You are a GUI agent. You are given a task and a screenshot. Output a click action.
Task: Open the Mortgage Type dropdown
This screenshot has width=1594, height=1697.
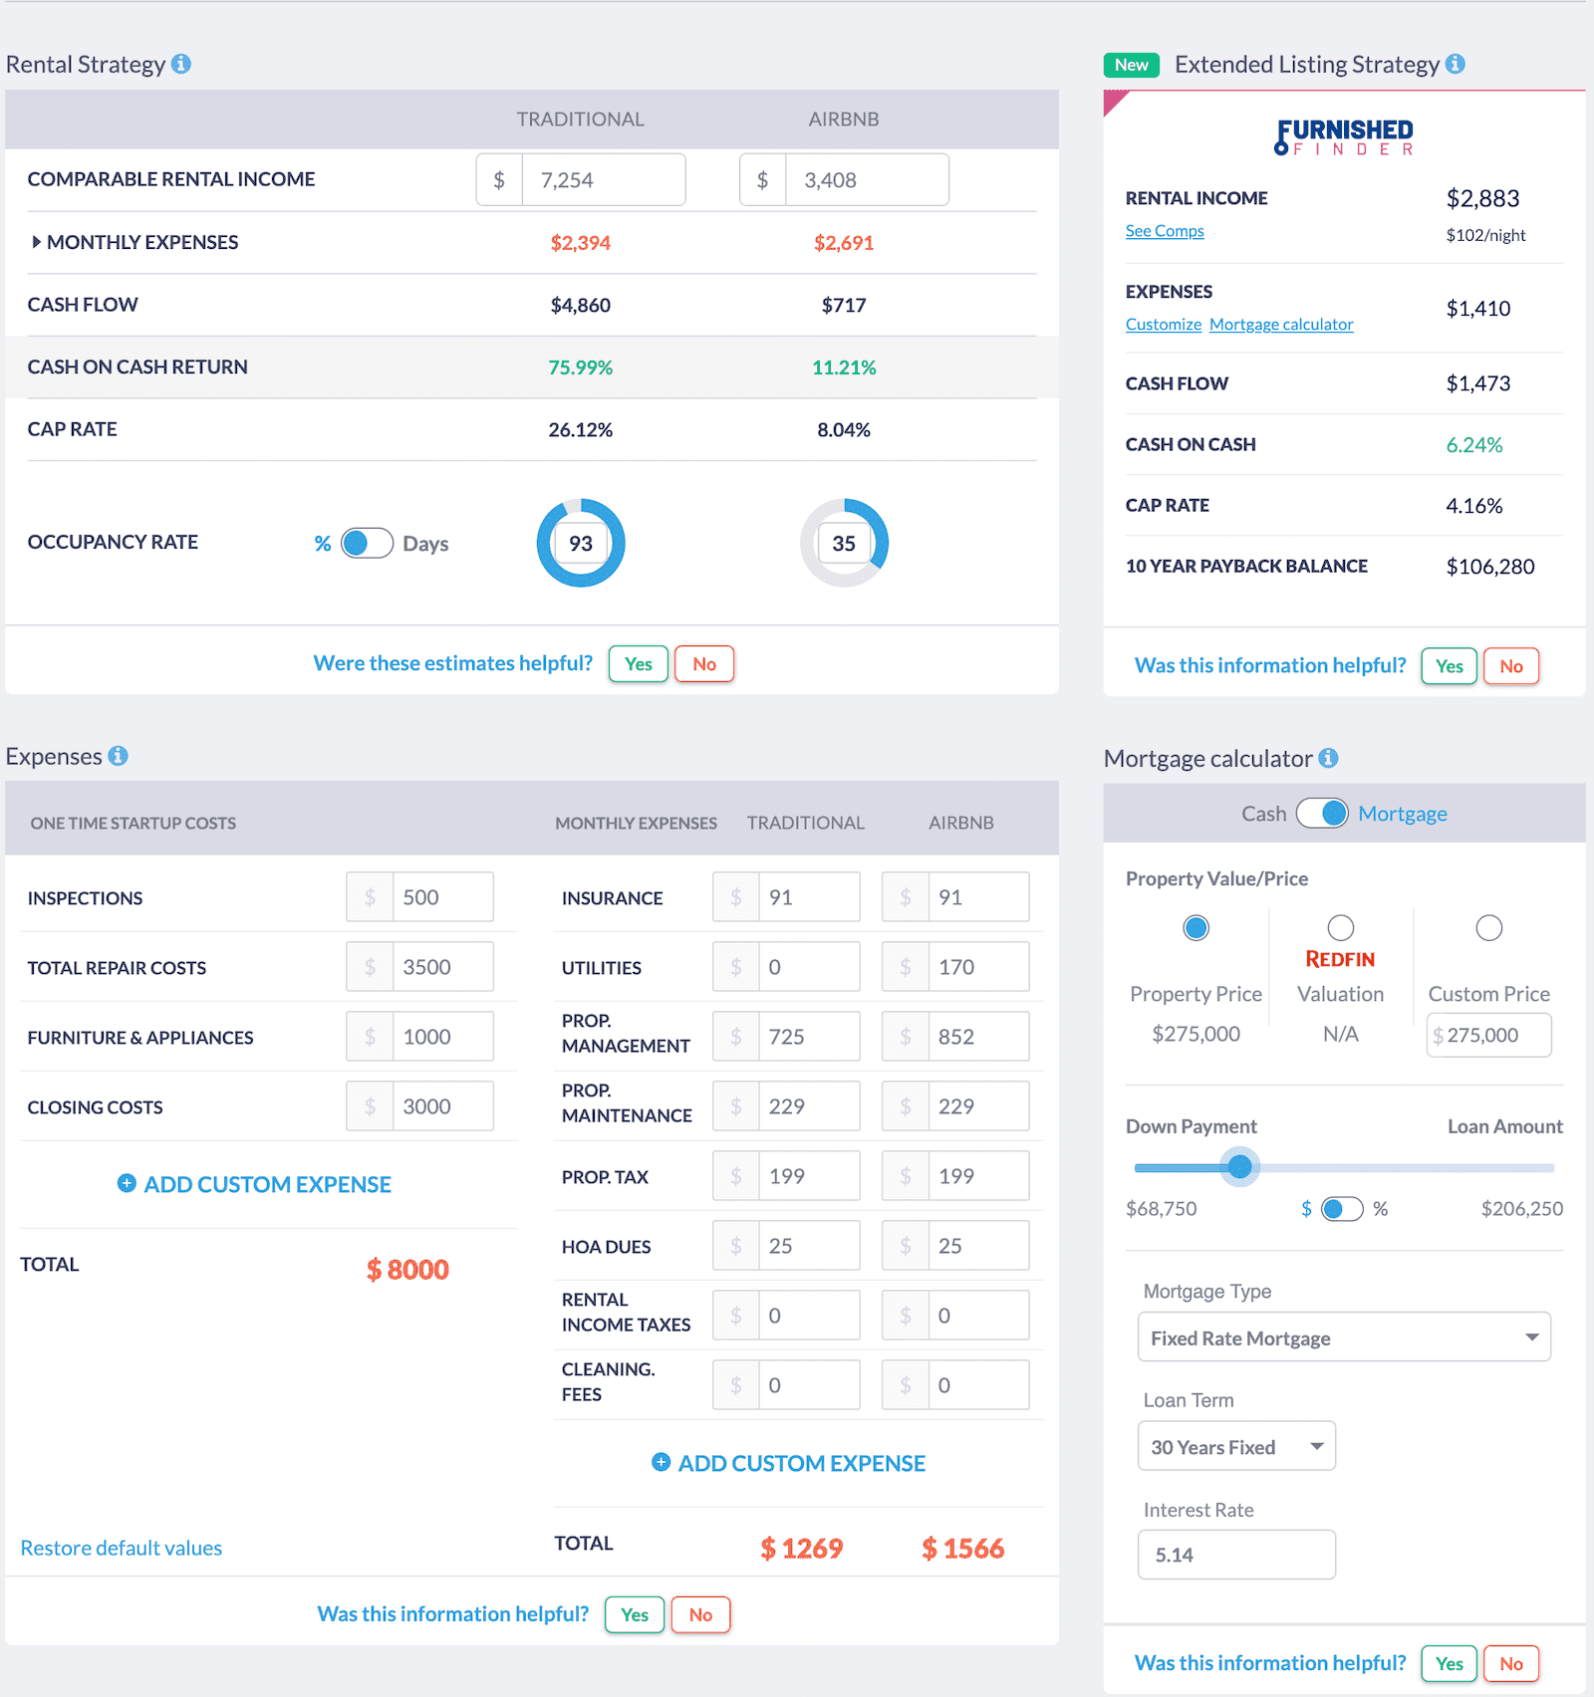pos(1344,1337)
